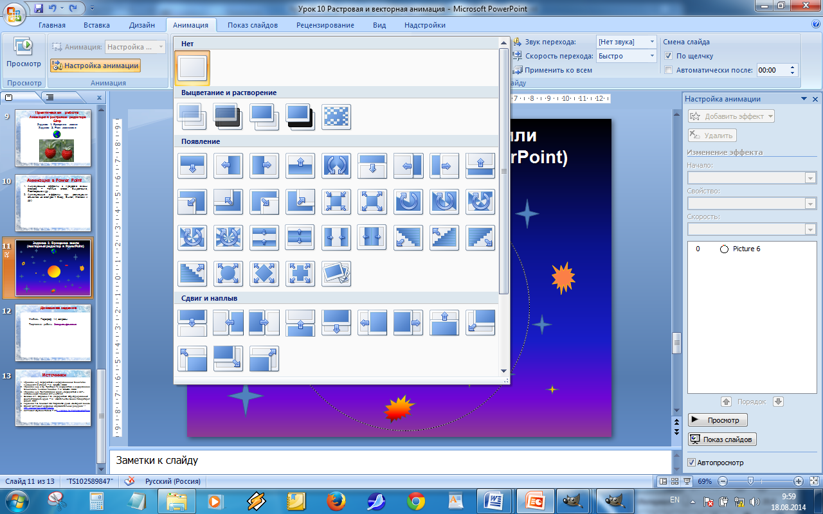Screen dimensions: 823x514
Task: Open the spell check status icon
Action: (x=129, y=481)
